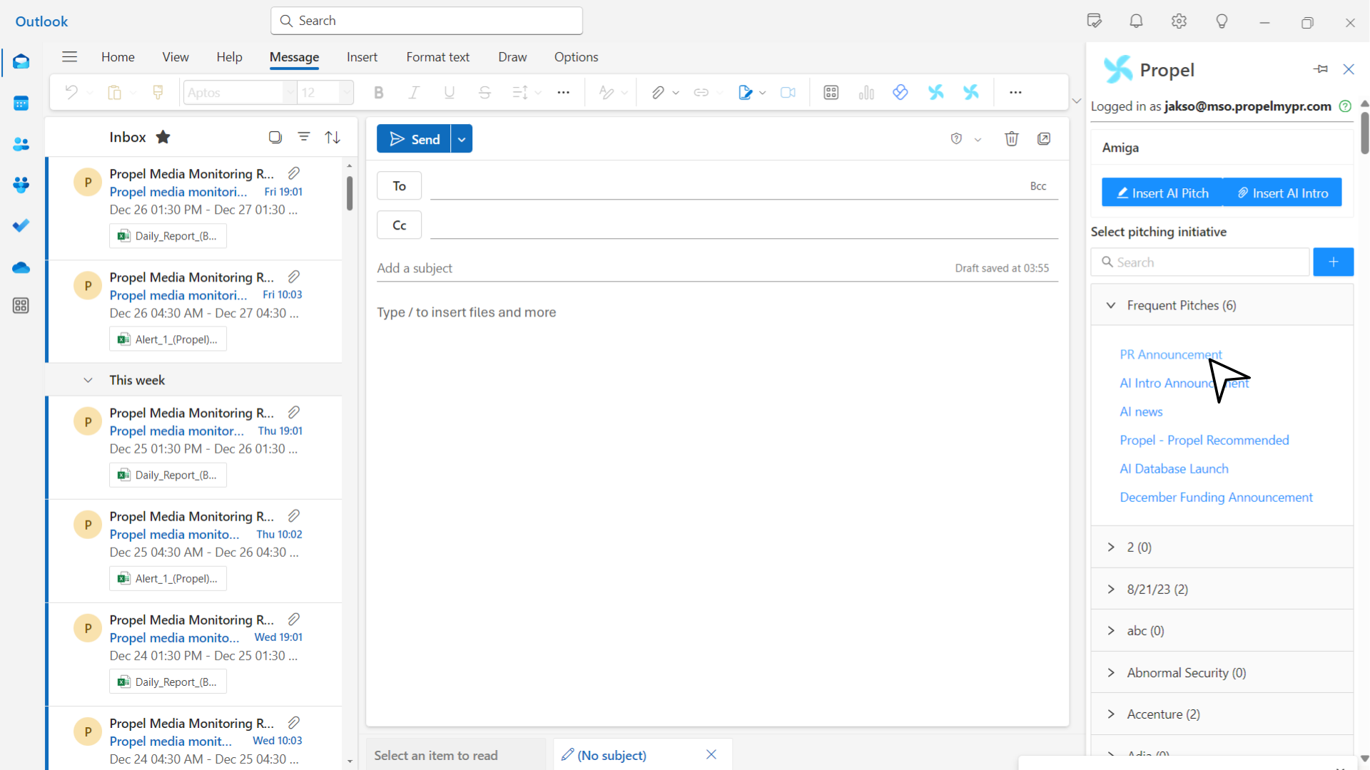Click the Attach file paperclip icon

[657, 93]
